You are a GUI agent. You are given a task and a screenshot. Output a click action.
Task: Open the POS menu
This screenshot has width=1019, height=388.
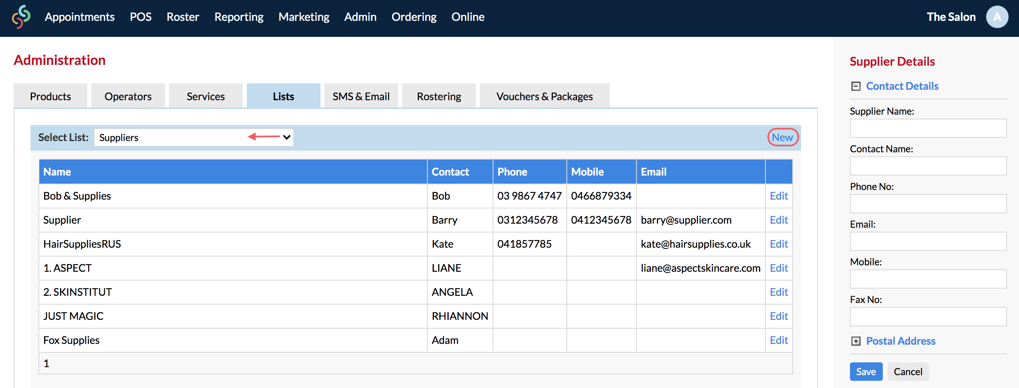141,17
